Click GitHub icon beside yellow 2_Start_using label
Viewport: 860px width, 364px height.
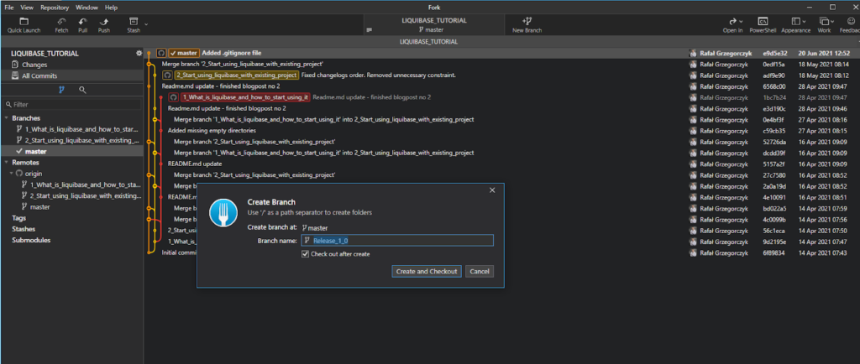[x=167, y=75]
